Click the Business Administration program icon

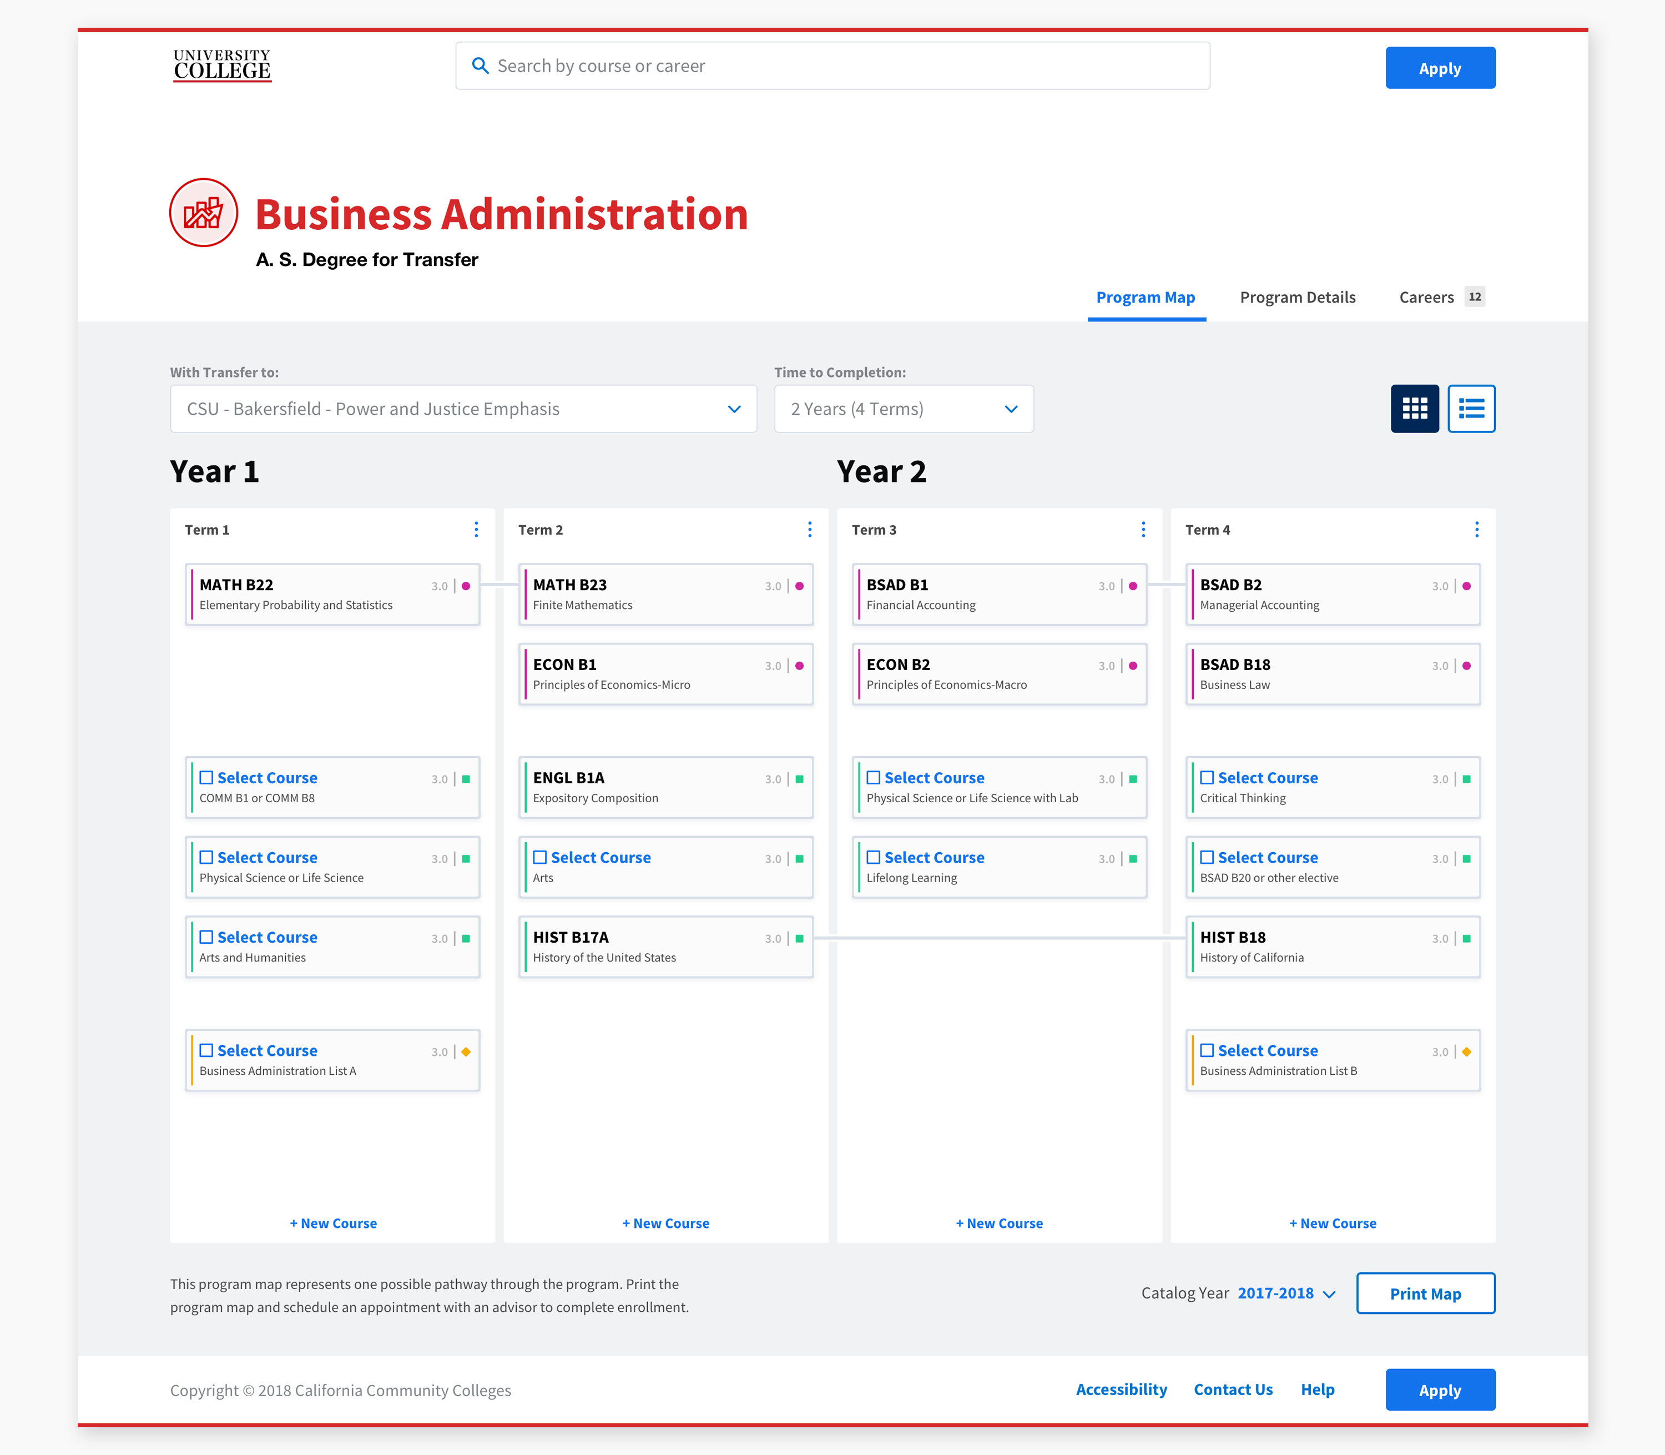[204, 213]
